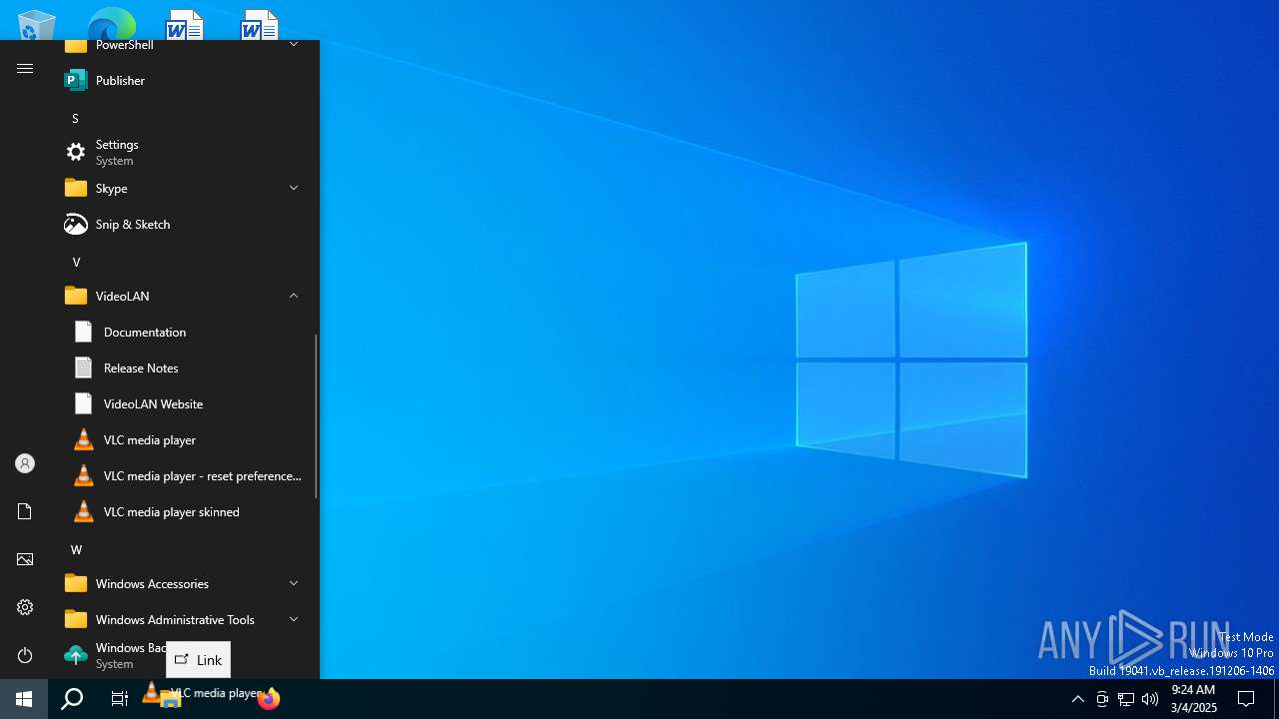Launch VLC media player - reset preferences
Screen dimensions: 1279x719
click(184, 475)
